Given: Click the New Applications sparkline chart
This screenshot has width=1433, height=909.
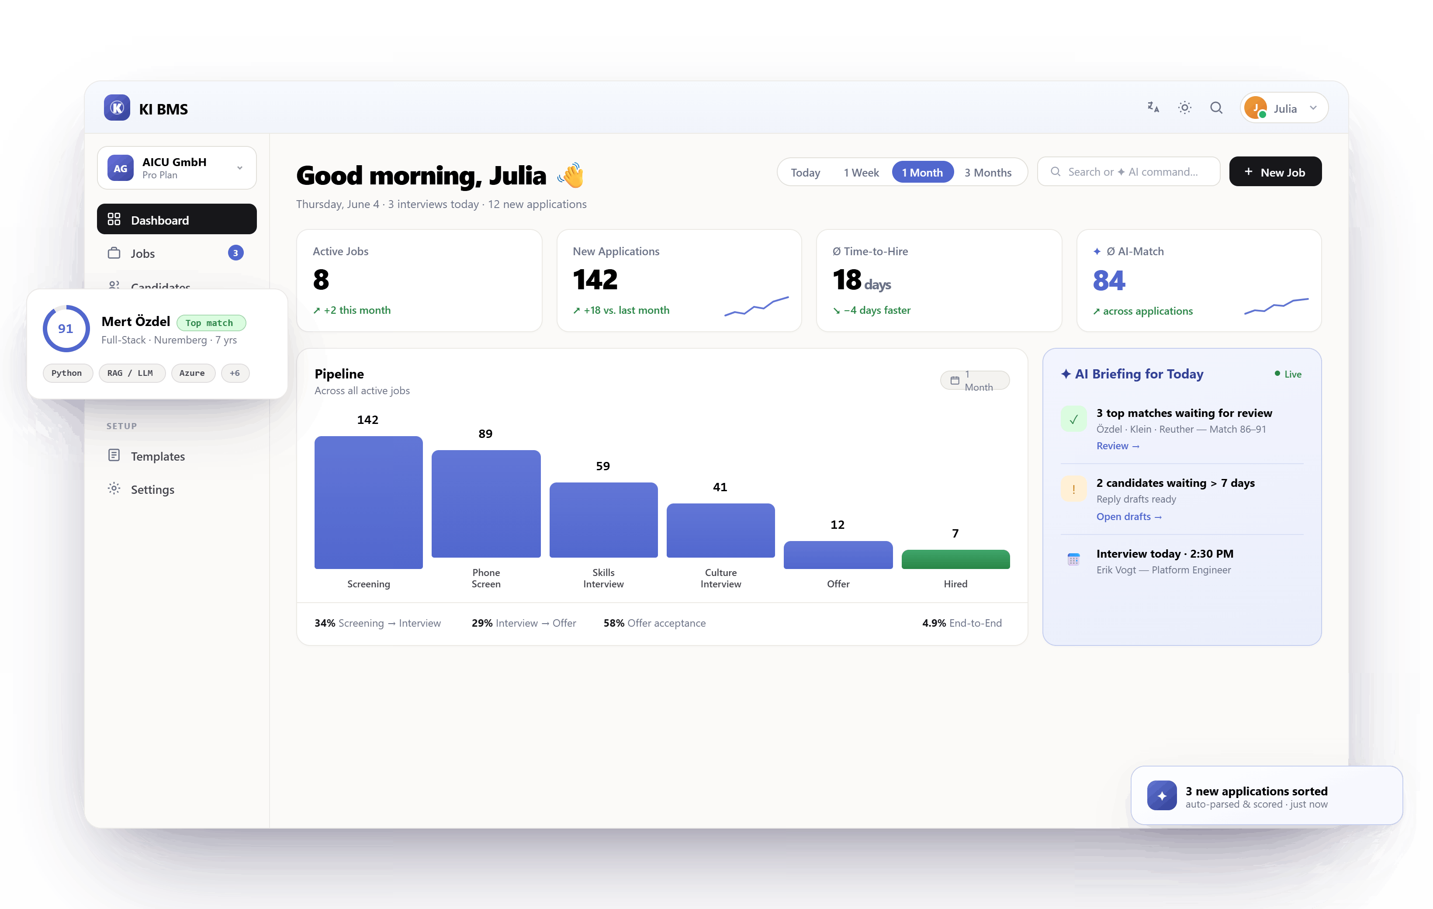Looking at the screenshot, I should click(x=756, y=306).
